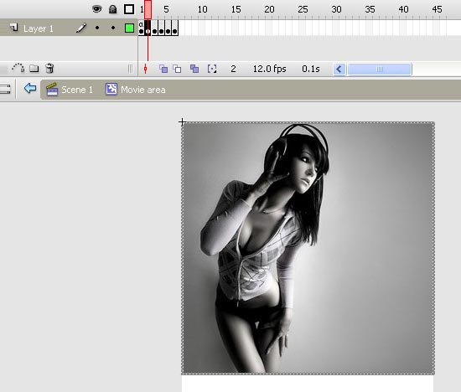The width and height of the screenshot is (461, 392).
Task: Click the registration crosshair of the symbol
Action: tap(182, 121)
